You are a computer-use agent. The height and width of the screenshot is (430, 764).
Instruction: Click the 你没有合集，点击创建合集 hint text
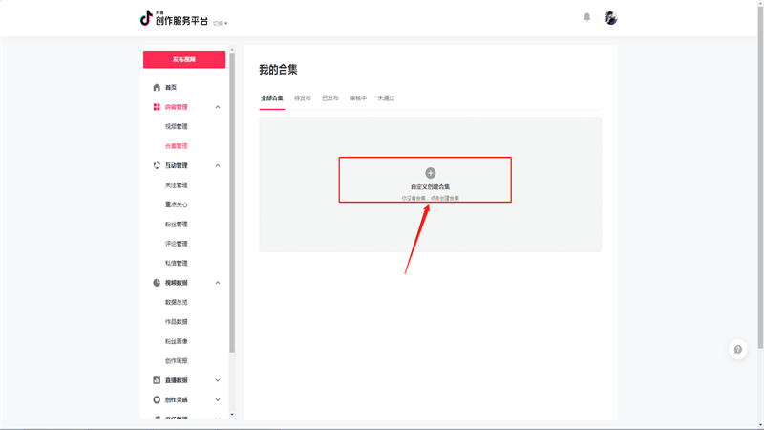(431, 198)
